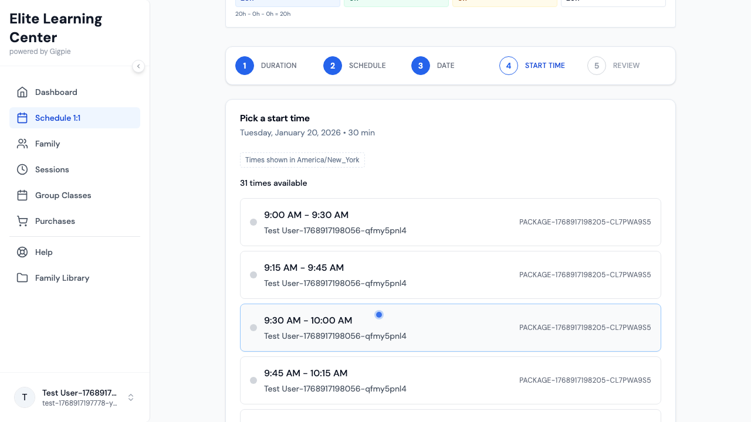Click the Family Library folder icon
The image size is (751, 422).
click(22, 278)
